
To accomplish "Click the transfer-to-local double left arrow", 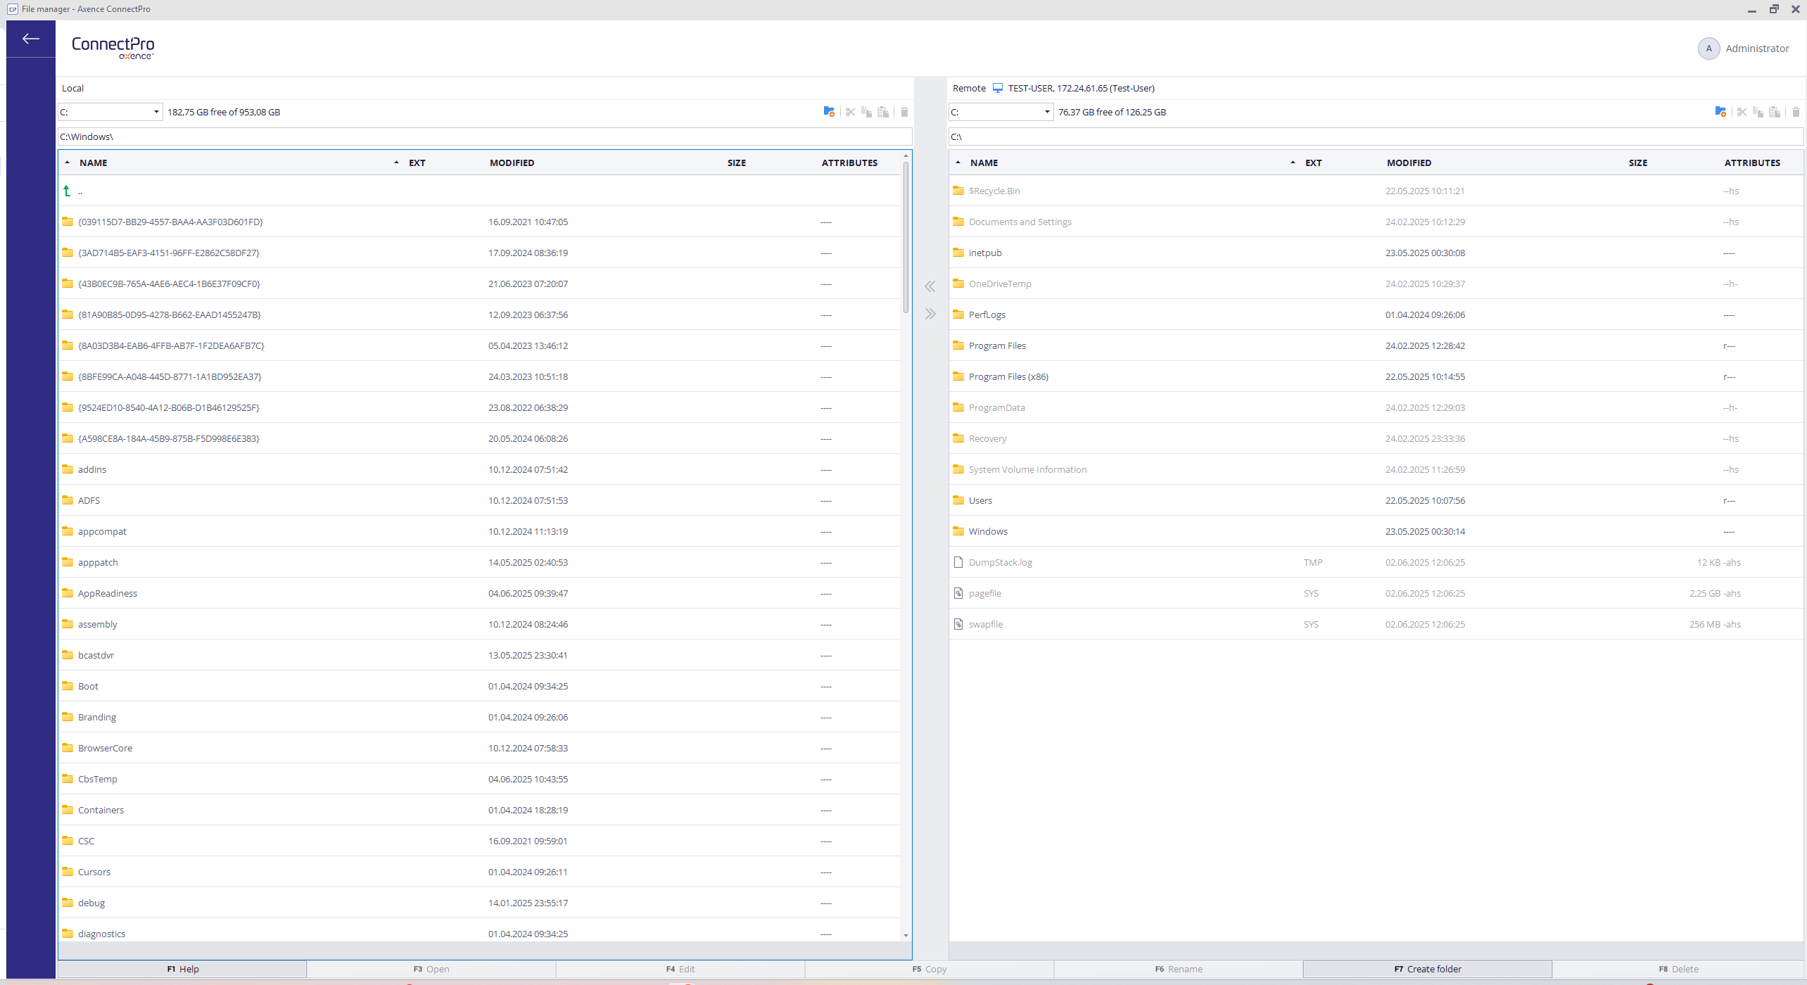I will click(930, 286).
